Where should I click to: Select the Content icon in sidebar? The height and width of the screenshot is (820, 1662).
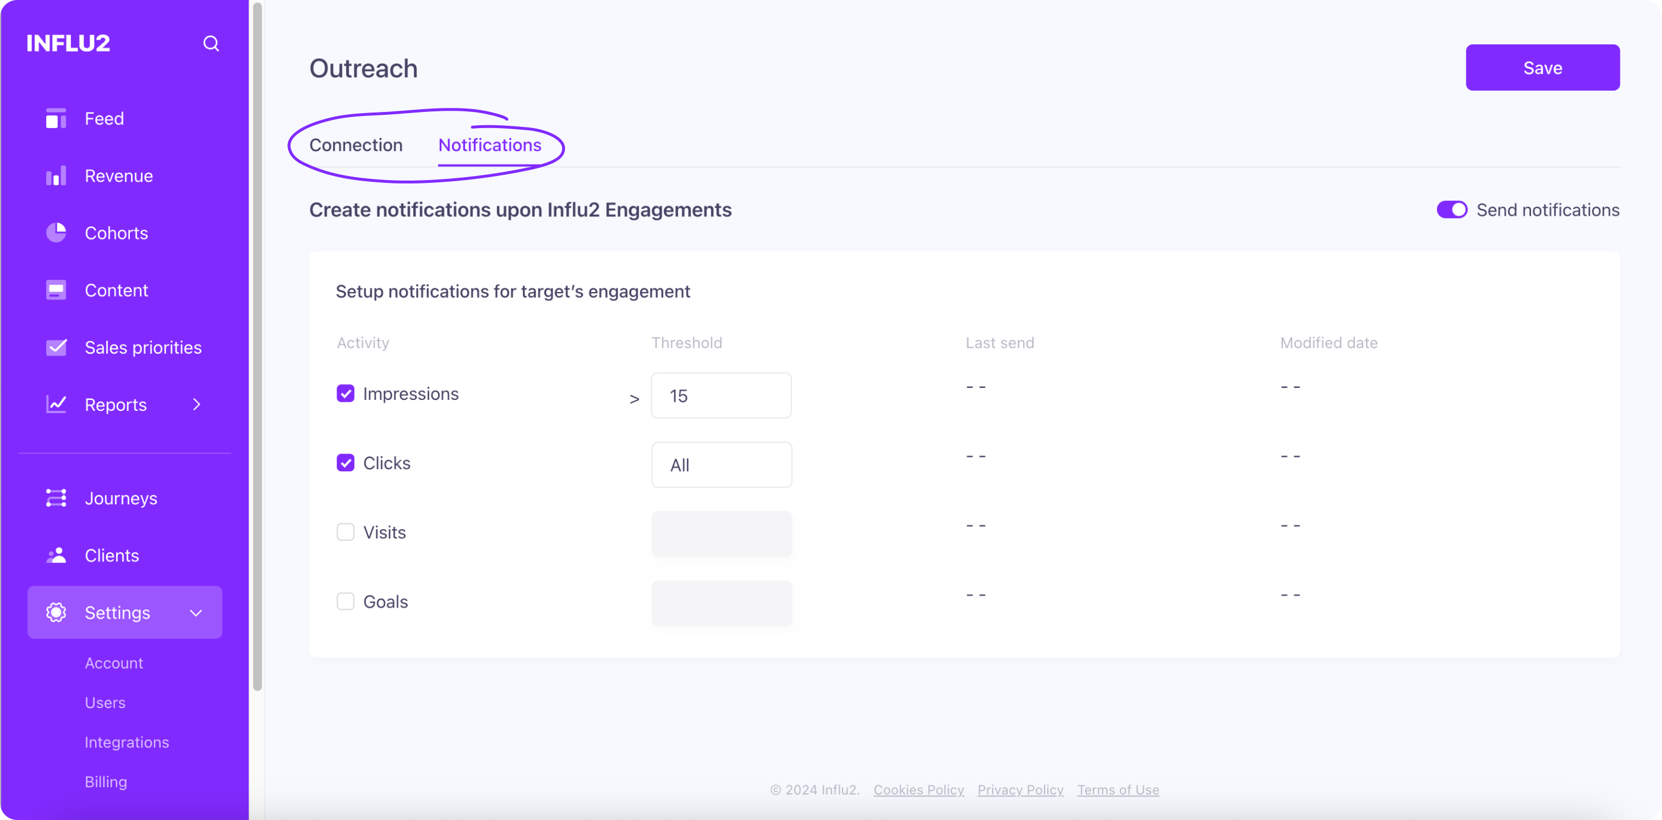(56, 290)
